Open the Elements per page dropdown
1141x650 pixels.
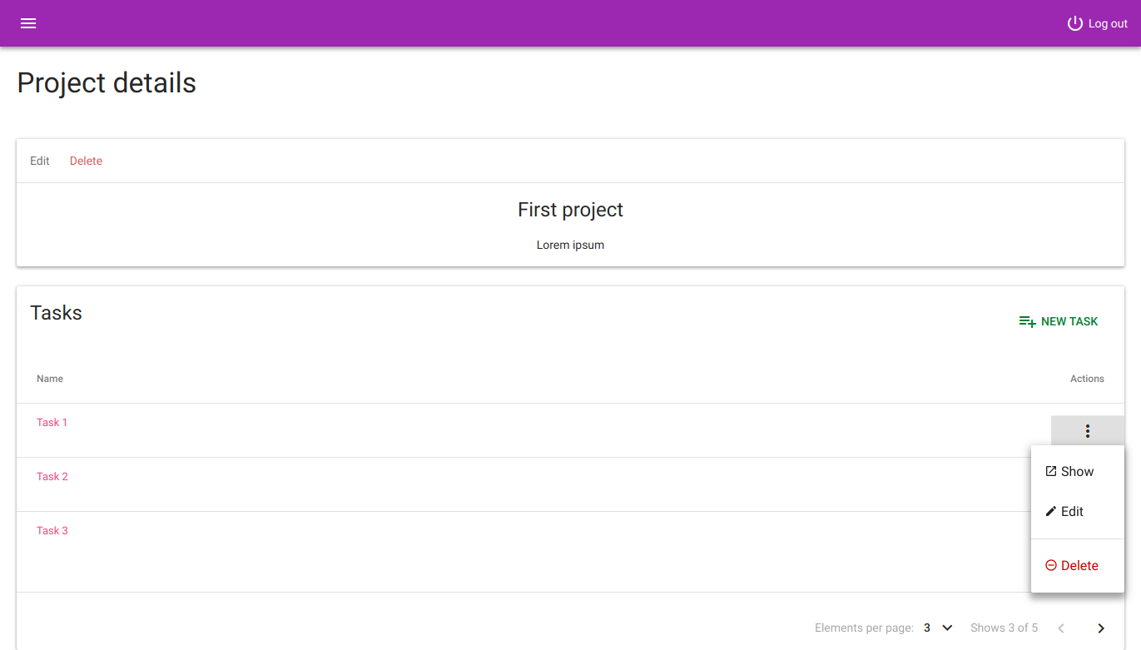click(938, 628)
